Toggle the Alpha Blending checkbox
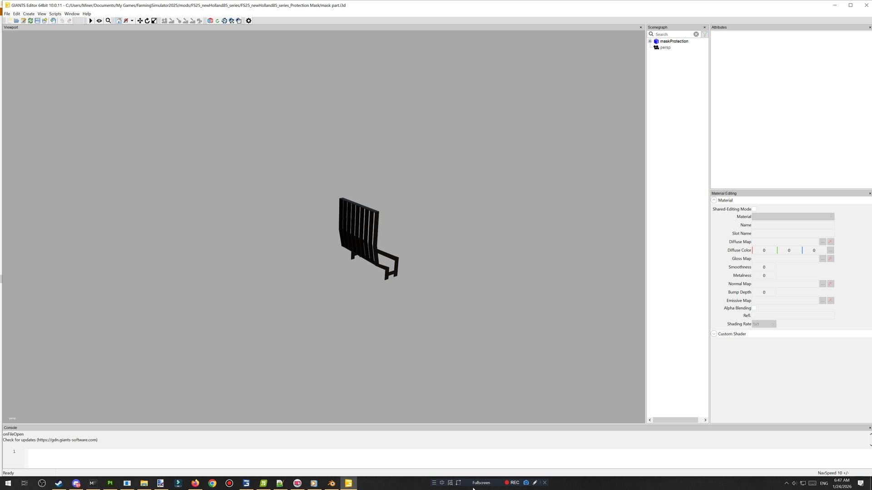The image size is (872, 490). pos(754,308)
